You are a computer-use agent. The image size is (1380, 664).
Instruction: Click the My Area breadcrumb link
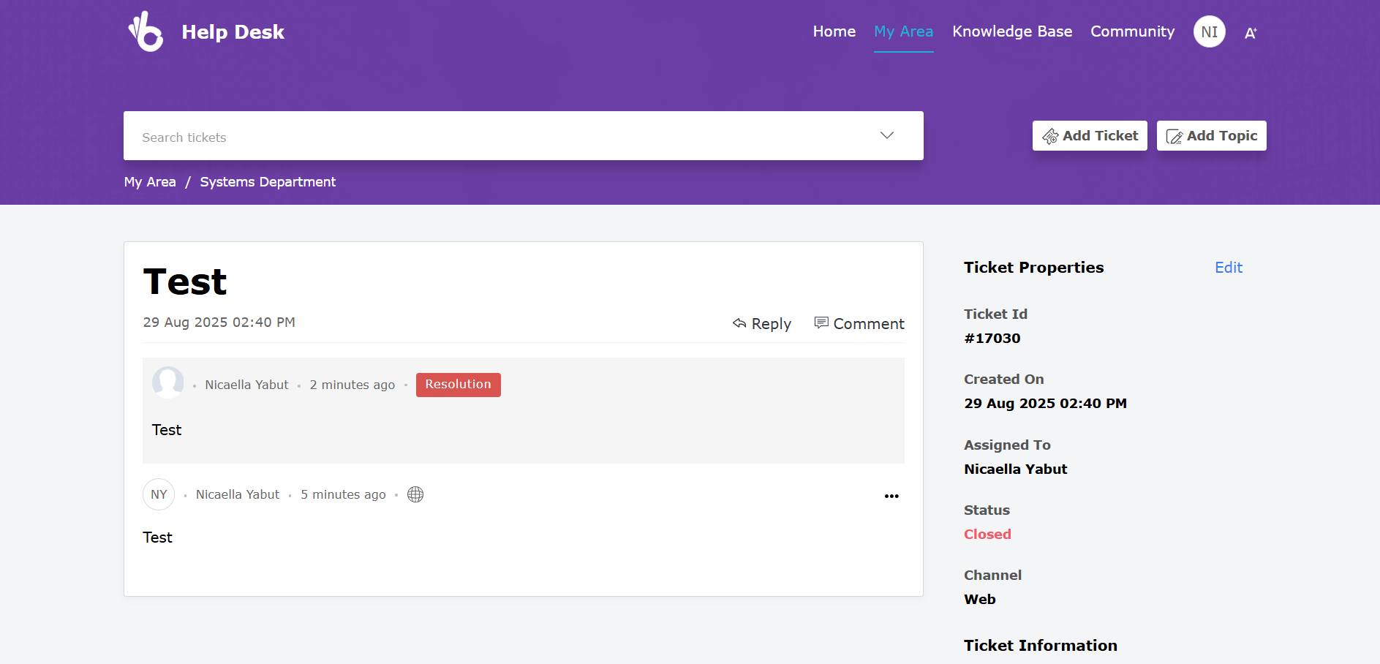150,182
